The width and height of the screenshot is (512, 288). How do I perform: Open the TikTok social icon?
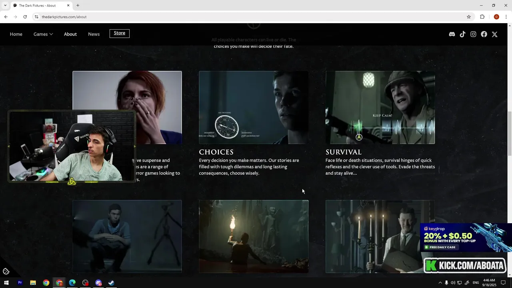point(462,34)
